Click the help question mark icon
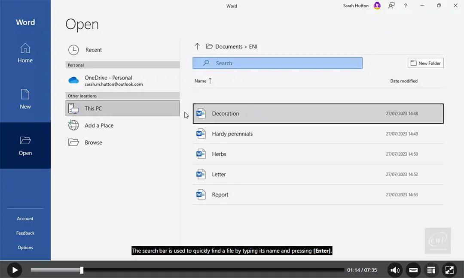Screen dimensions: 464x278 pos(405,6)
